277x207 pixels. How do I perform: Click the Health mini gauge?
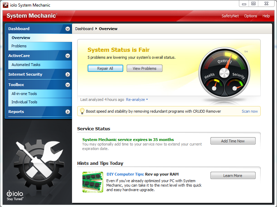click(x=214, y=85)
